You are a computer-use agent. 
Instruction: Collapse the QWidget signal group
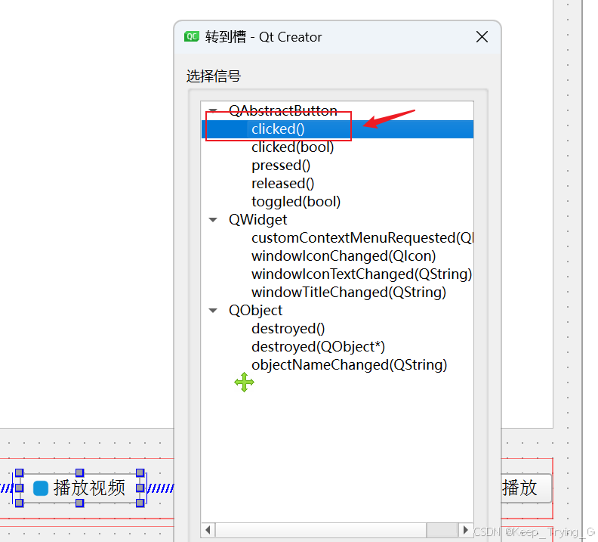coord(213,220)
